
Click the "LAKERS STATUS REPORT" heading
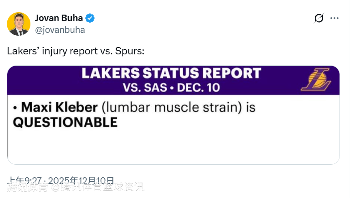click(x=171, y=73)
